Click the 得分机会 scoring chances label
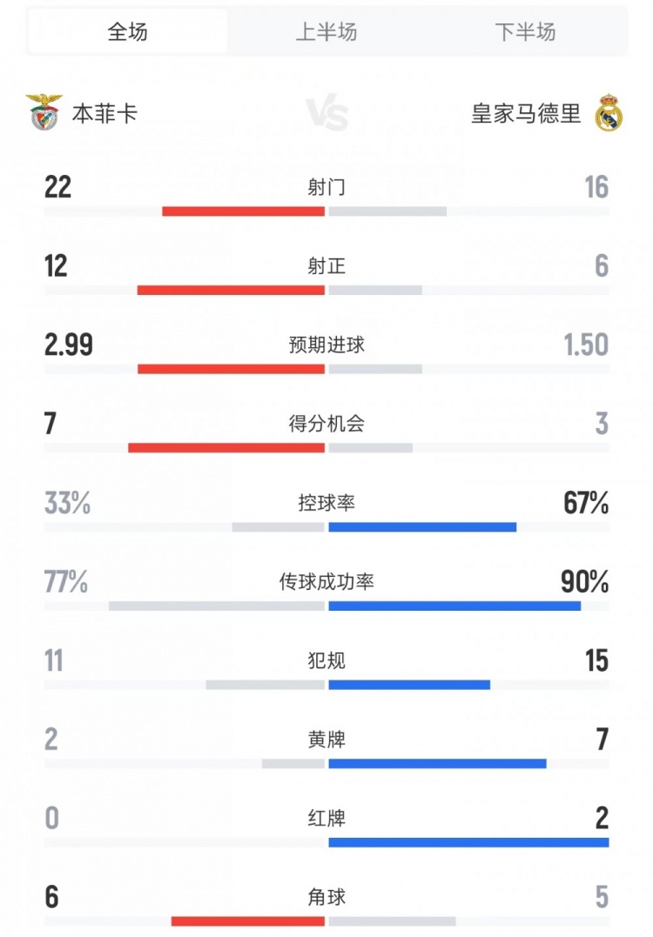This screenshot has height=937, width=653. click(326, 424)
